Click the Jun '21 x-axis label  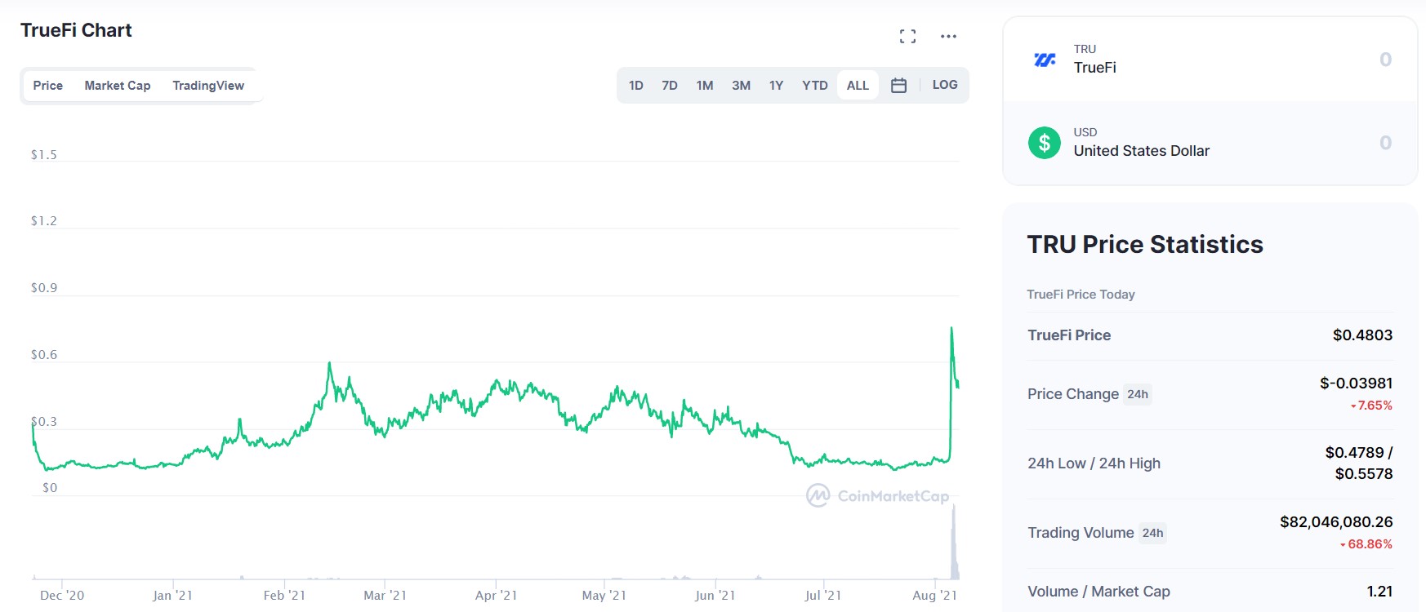tap(715, 595)
